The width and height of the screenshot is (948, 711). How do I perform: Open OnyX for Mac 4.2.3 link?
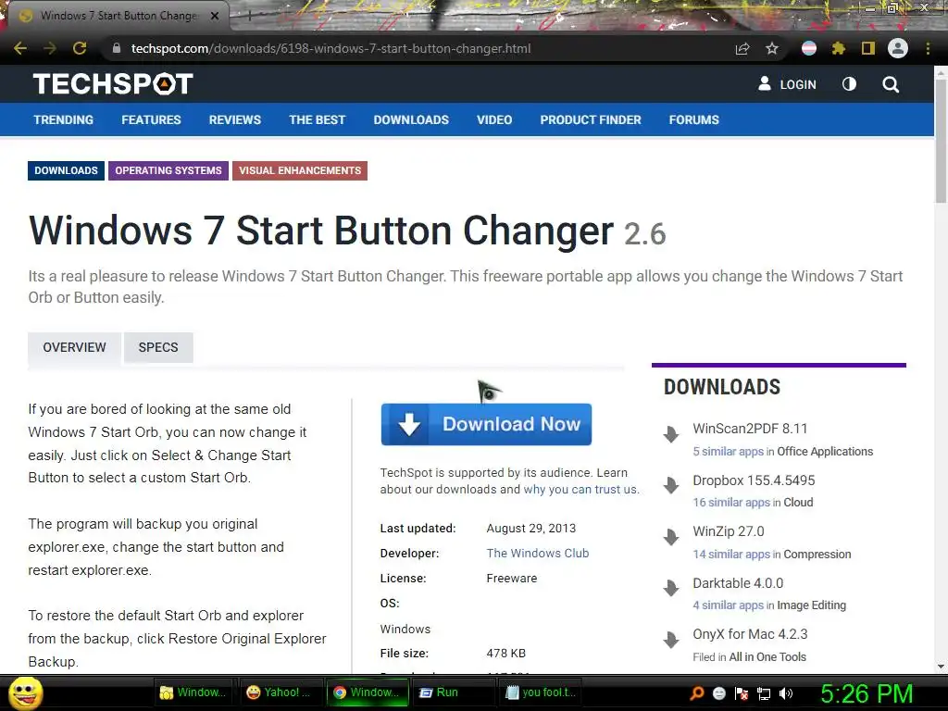click(x=750, y=634)
